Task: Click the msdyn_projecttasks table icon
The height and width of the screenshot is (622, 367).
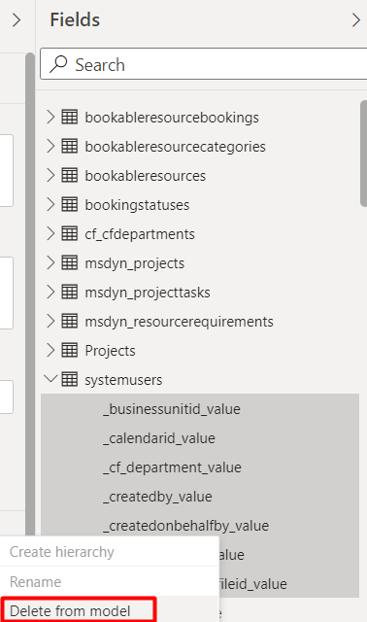Action: click(x=69, y=292)
